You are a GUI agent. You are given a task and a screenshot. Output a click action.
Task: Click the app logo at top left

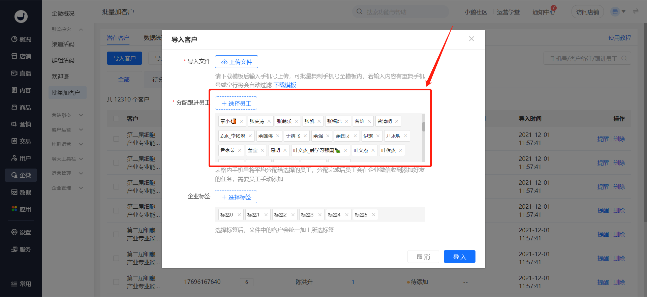click(x=21, y=16)
